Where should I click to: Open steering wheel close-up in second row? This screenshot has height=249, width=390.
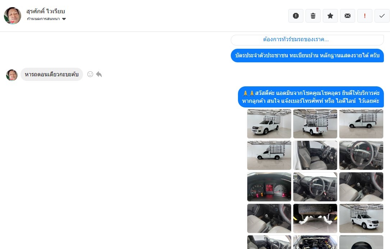pos(361,155)
